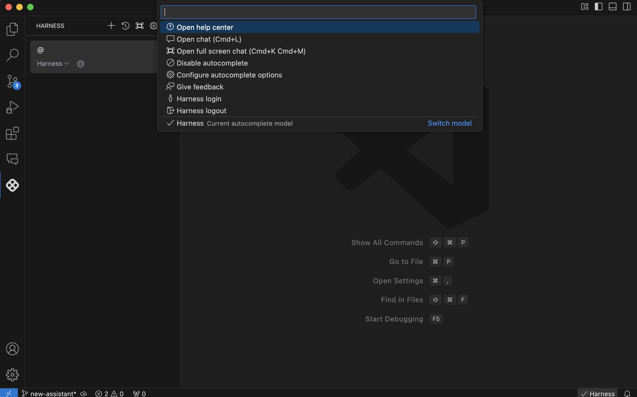Toggle the Harness autocomplete checkmark
This screenshot has width=637, height=397.
[x=169, y=123]
